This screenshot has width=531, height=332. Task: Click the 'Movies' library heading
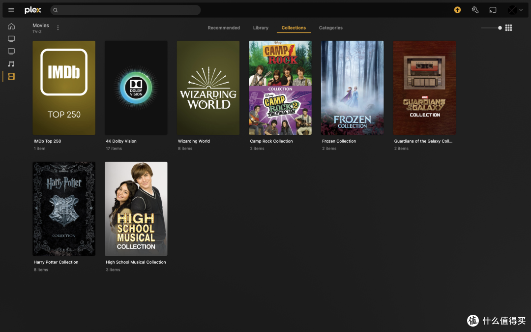point(41,26)
